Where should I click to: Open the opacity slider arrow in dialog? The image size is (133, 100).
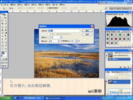76,41
